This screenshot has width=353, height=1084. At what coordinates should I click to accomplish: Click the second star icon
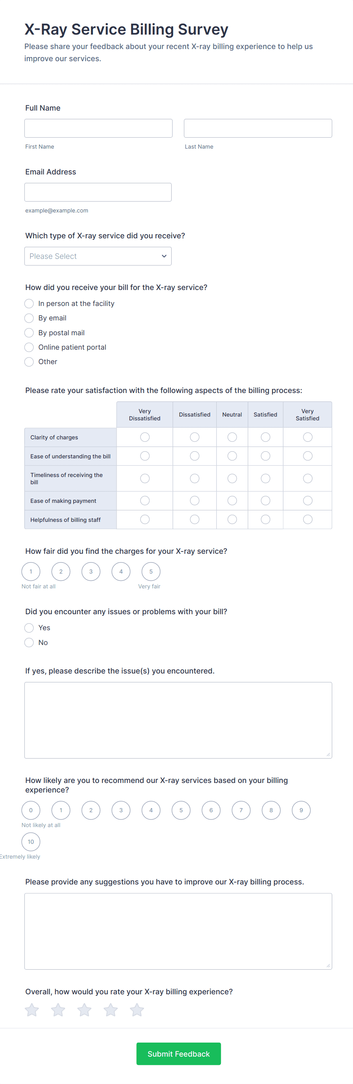pyautogui.click(x=58, y=1010)
